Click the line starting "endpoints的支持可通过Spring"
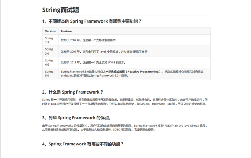 (x=94, y=76)
